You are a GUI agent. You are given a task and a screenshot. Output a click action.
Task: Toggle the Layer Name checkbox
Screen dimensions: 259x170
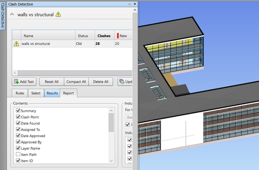pos(18,148)
